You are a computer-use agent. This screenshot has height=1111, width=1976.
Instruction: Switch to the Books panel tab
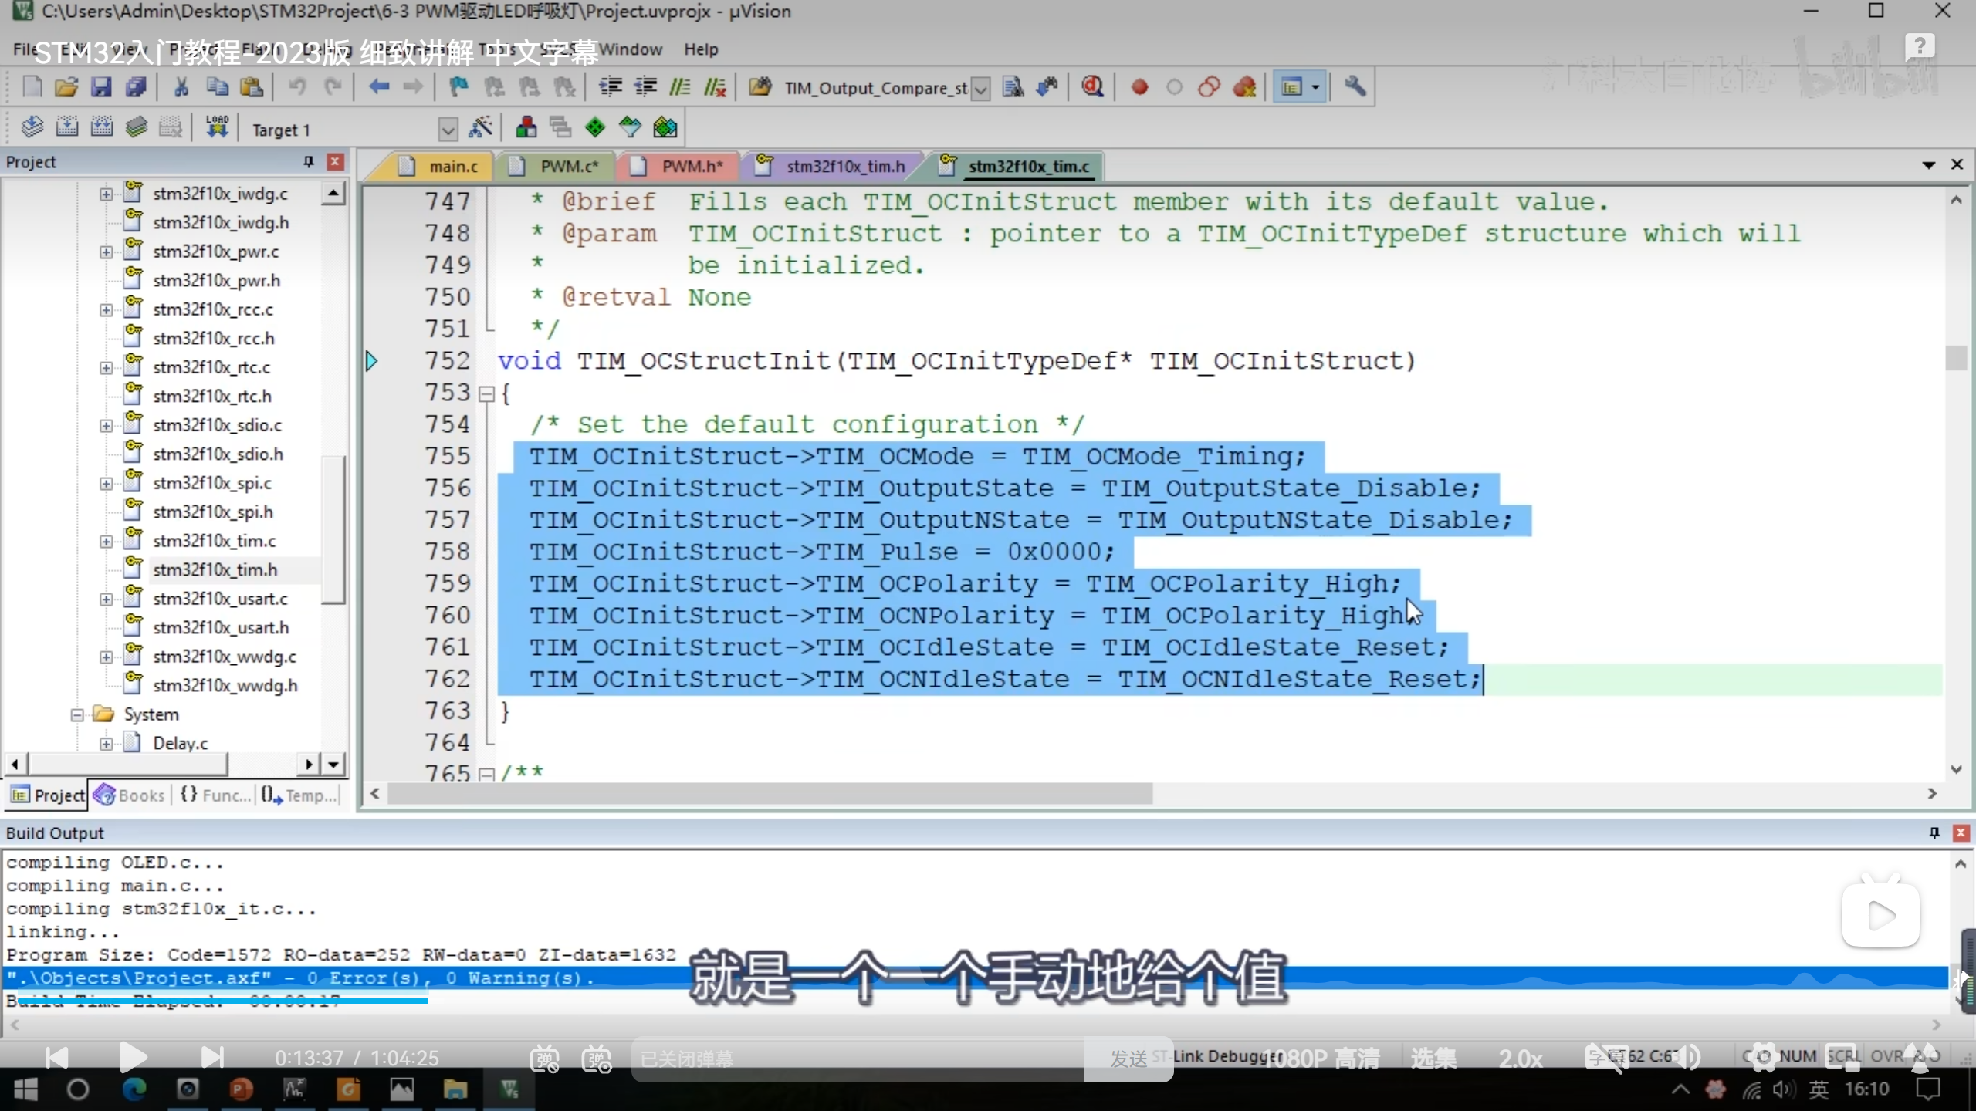click(x=130, y=795)
